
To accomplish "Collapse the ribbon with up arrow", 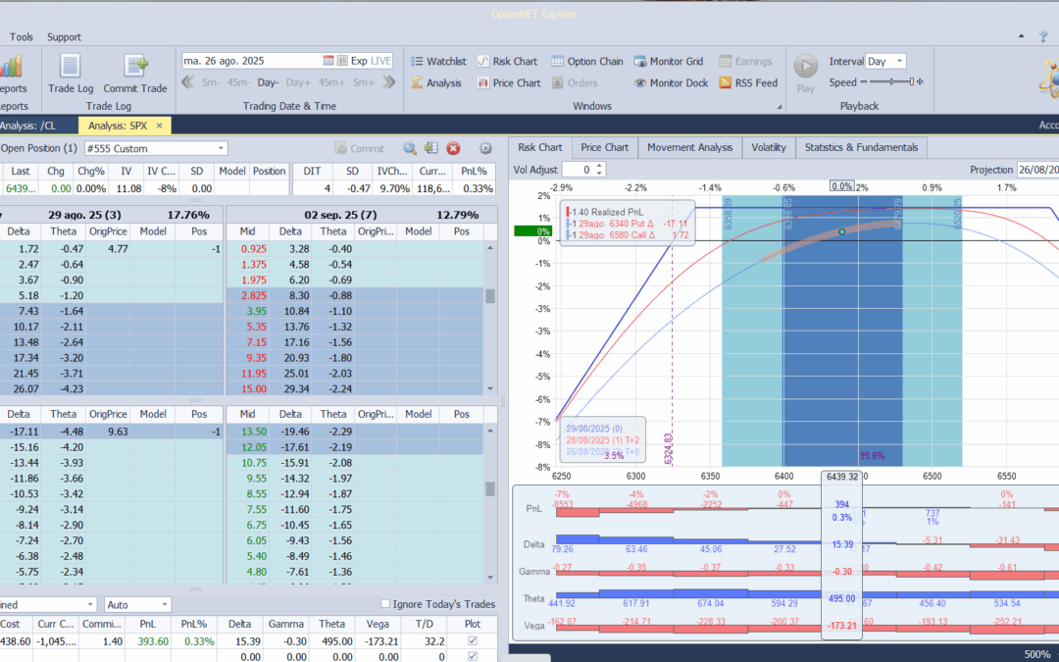I will point(1021,36).
